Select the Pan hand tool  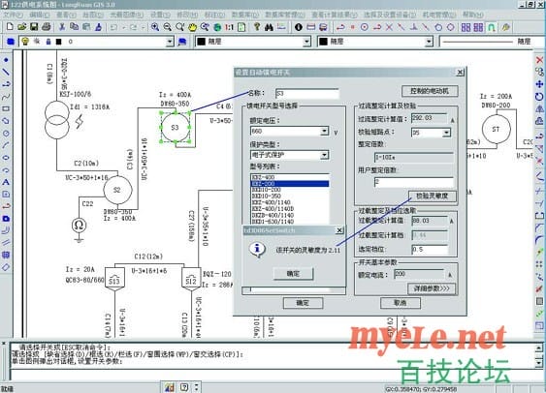192,27
